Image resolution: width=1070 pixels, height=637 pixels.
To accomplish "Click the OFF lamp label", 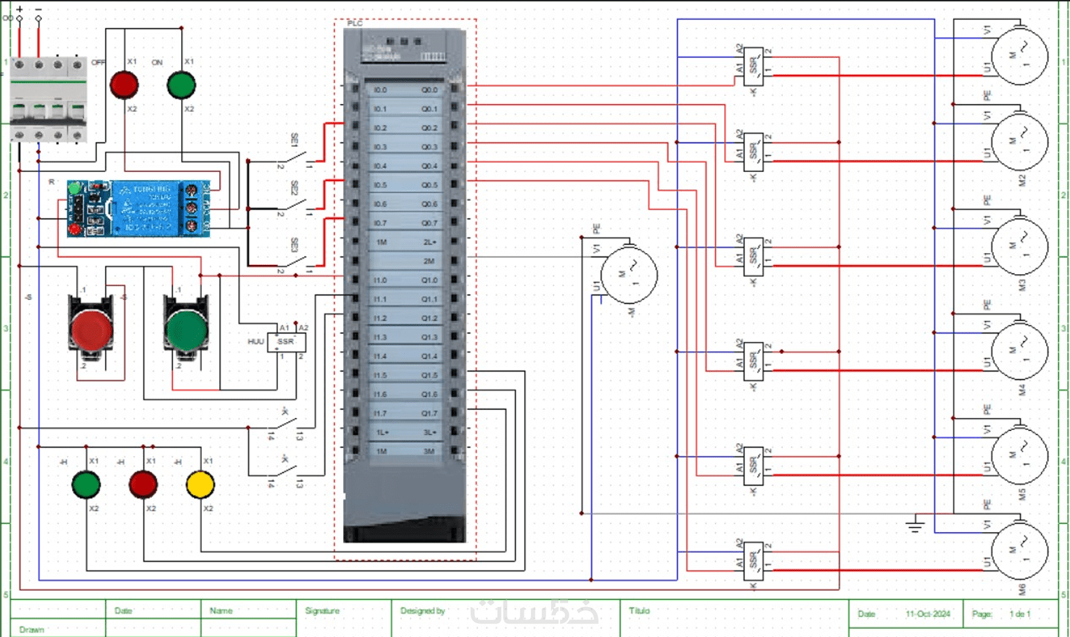I will [x=98, y=62].
